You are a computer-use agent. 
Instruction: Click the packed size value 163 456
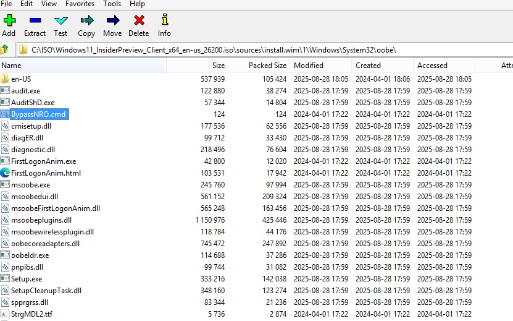click(274, 208)
